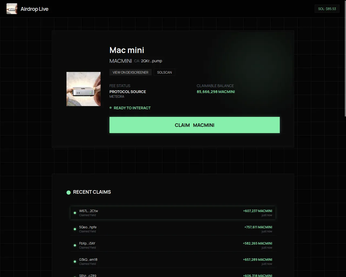This screenshot has height=277, width=346.
Task: Select wallet W67L...2Ctw
Action: pyautogui.click(x=89, y=211)
